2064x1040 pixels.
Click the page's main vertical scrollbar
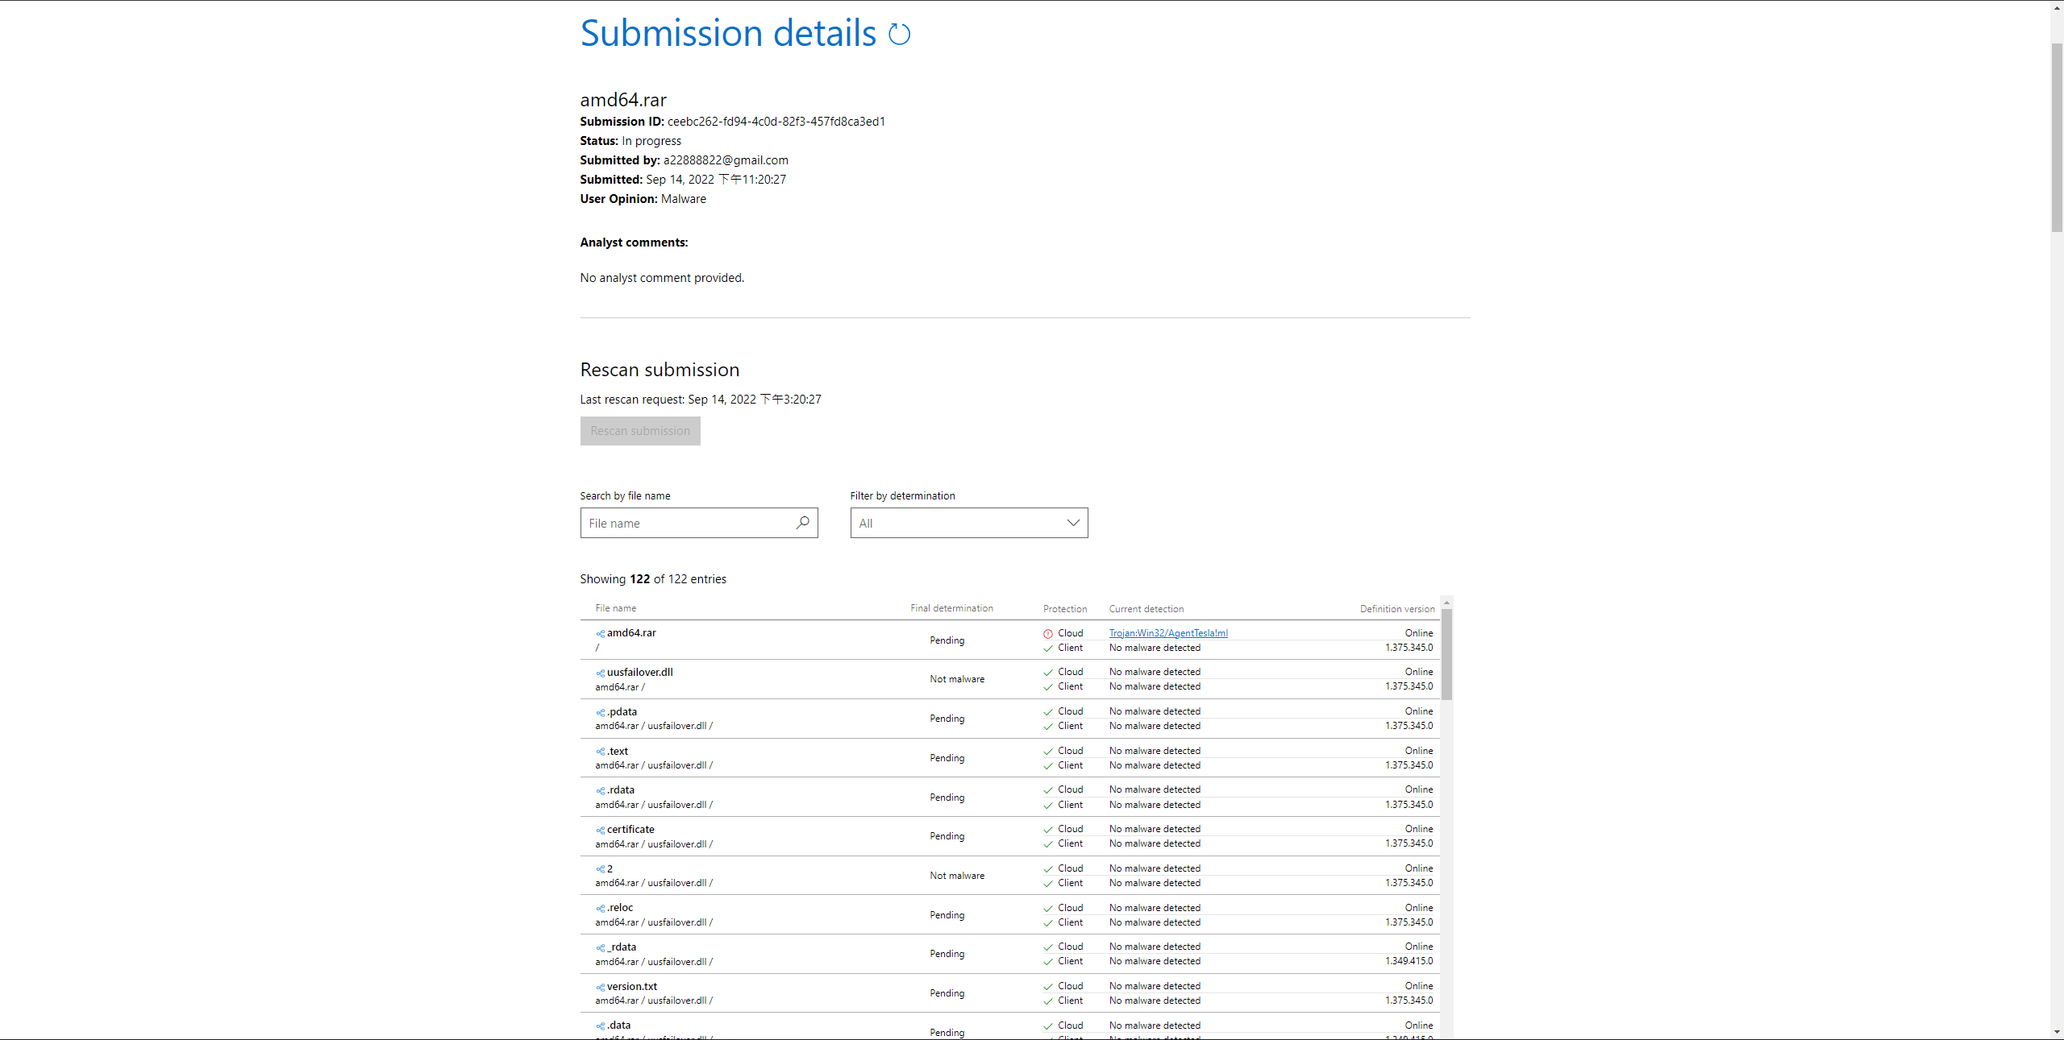point(2057,137)
